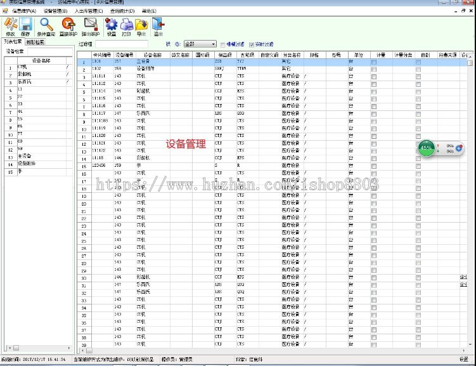Click the 保存 (Save) floppy disk icon
Screen dimensions: 476x366
click(x=25, y=27)
